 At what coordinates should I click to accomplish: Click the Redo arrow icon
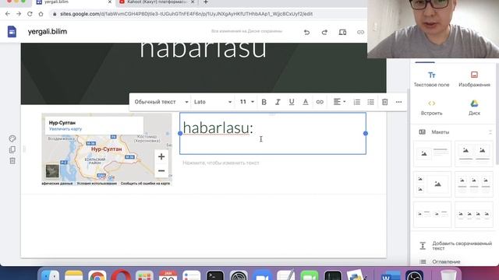point(324,32)
